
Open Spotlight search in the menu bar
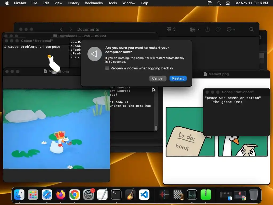click(x=219, y=3)
